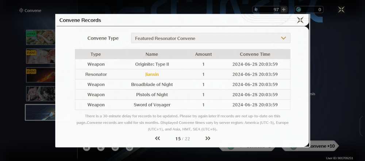Go to next records page
This screenshot has width=365, height=161.
pyautogui.click(x=208, y=138)
